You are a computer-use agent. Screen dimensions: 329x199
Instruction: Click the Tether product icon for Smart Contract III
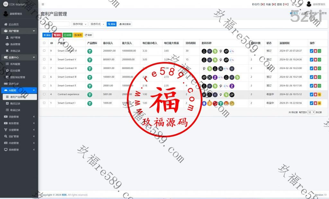coord(90,77)
